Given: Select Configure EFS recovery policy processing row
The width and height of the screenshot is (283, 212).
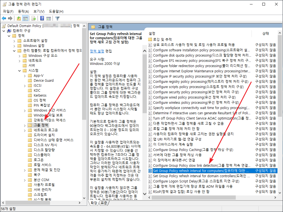Looking at the screenshot, I should (x=213, y=60).
